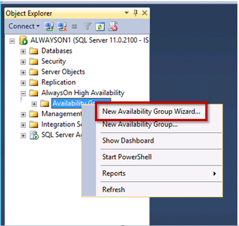This screenshot has width=239, height=226.
Task: Choose New Availability Group... menu entry
Action: (x=140, y=124)
